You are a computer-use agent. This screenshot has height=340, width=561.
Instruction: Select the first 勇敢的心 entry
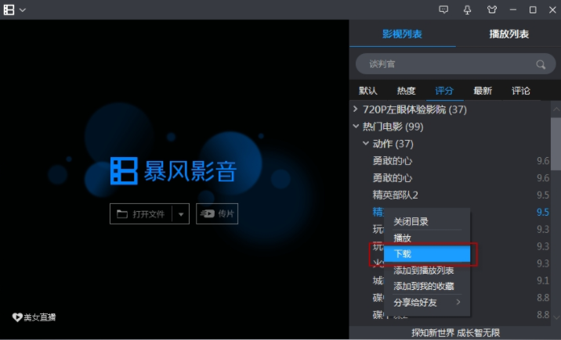[x=392, y=161]
